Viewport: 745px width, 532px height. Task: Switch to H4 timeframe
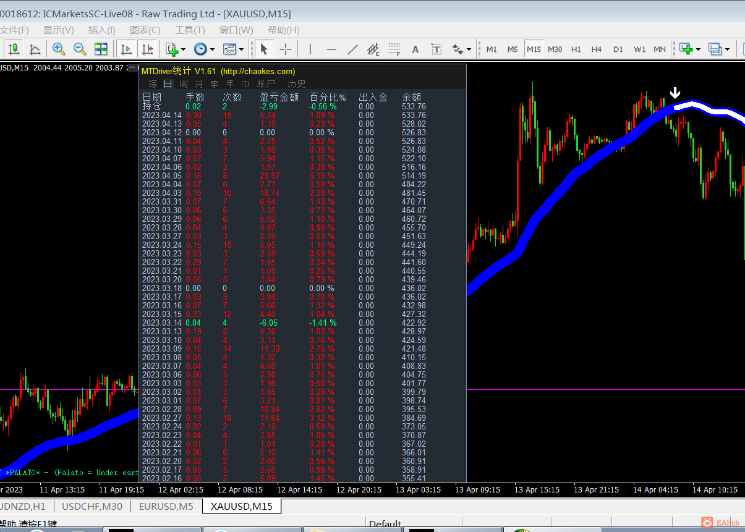click(x=597, y=49)
